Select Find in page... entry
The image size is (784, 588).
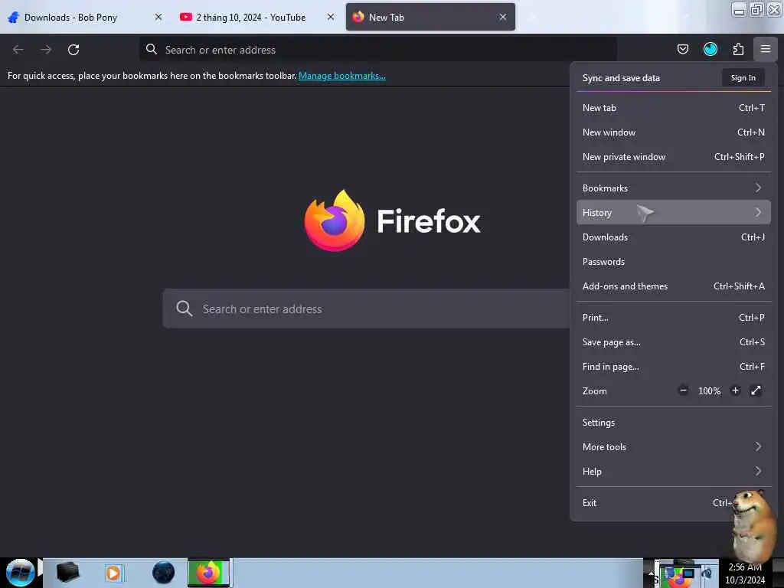pyautogui.click(x=673, y=367)
